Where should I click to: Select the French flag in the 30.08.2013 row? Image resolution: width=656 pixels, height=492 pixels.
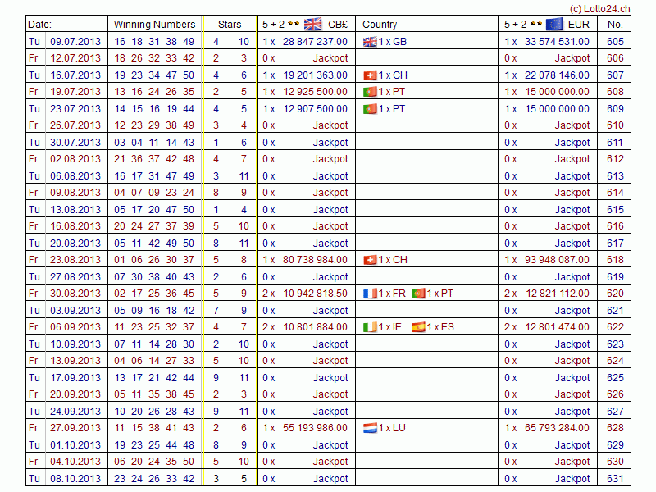(x=370, y=294)
